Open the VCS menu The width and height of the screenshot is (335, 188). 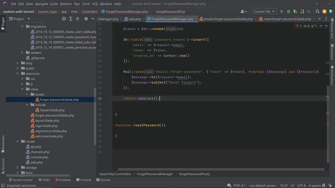click(x=95, y=4)
